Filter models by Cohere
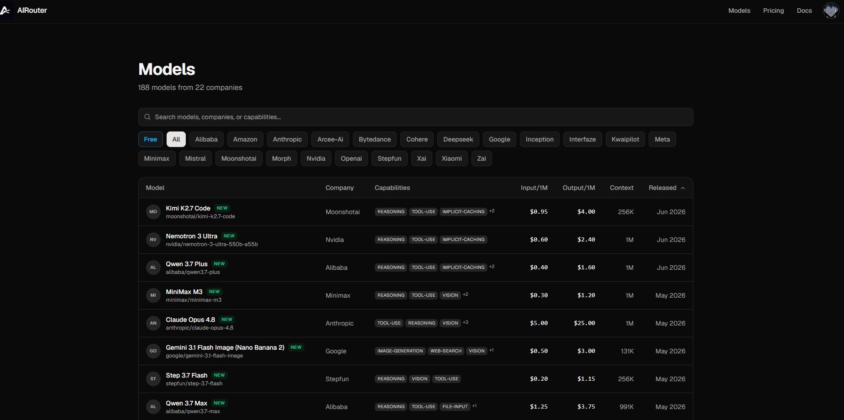The image size is (844, 420). pos(417,139)
